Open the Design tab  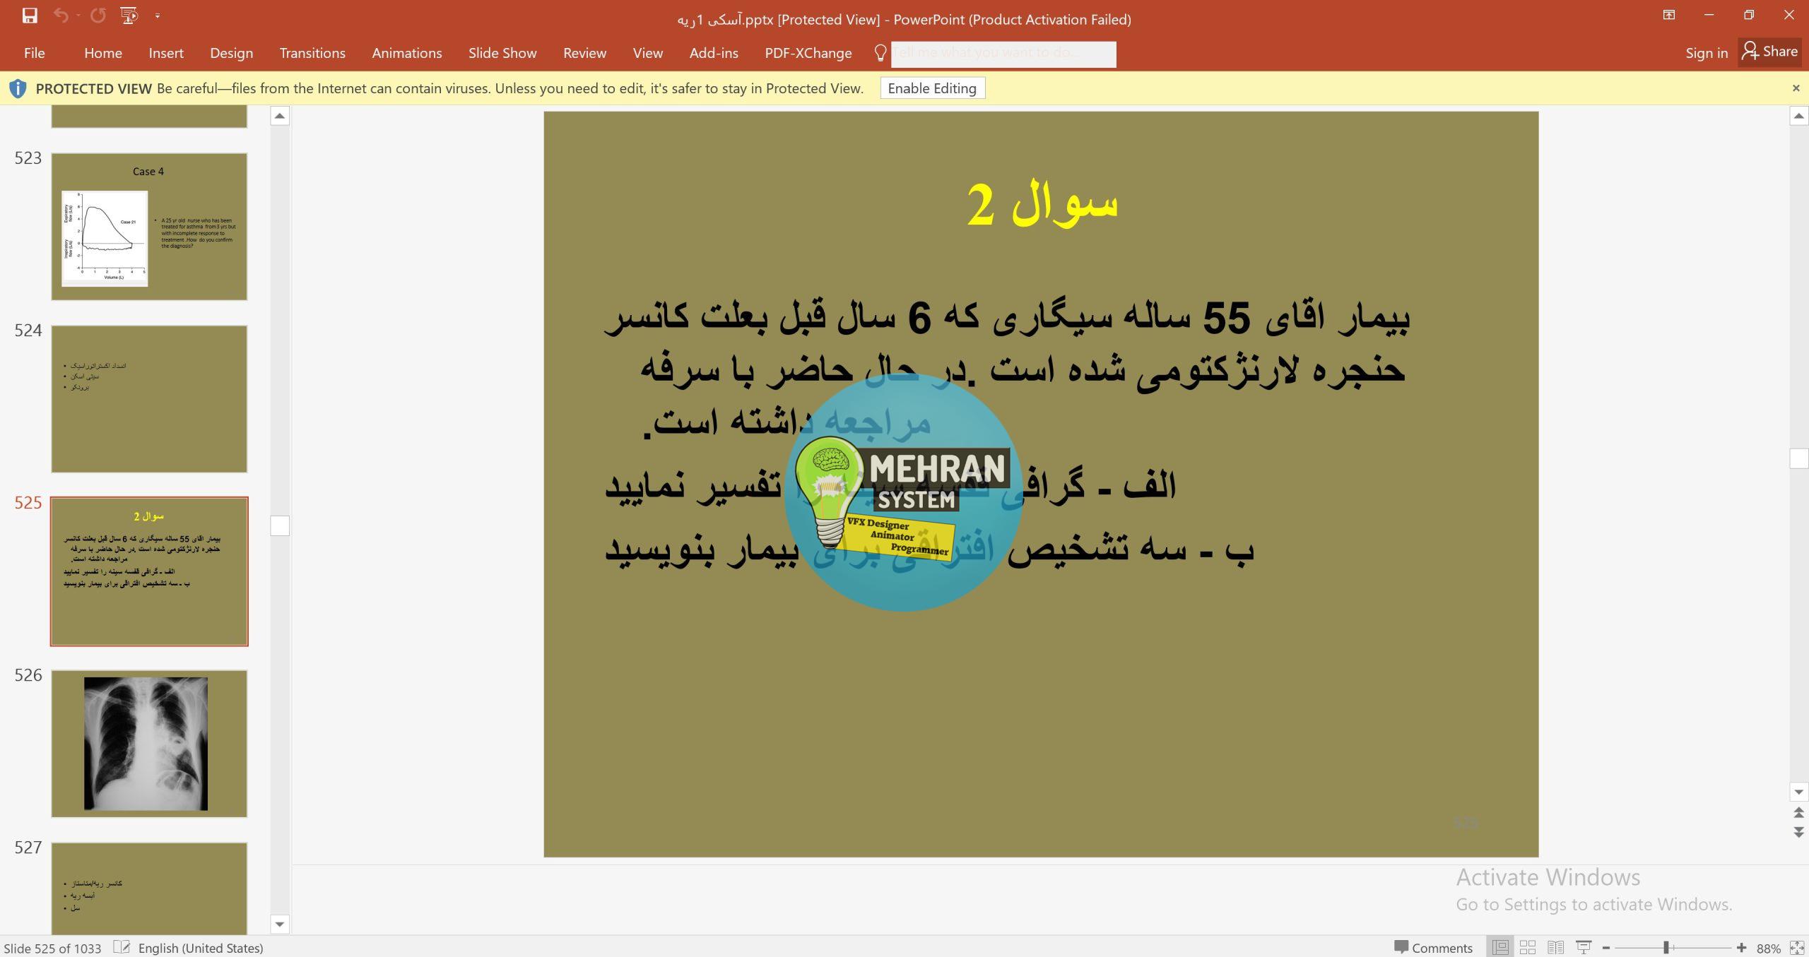coord(231,53)
